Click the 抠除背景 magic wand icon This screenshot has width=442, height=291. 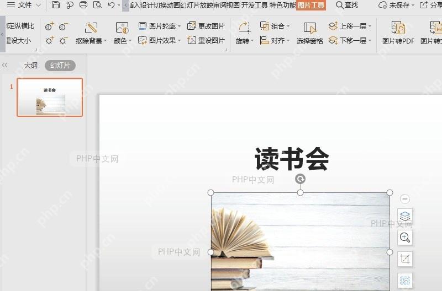91,28
